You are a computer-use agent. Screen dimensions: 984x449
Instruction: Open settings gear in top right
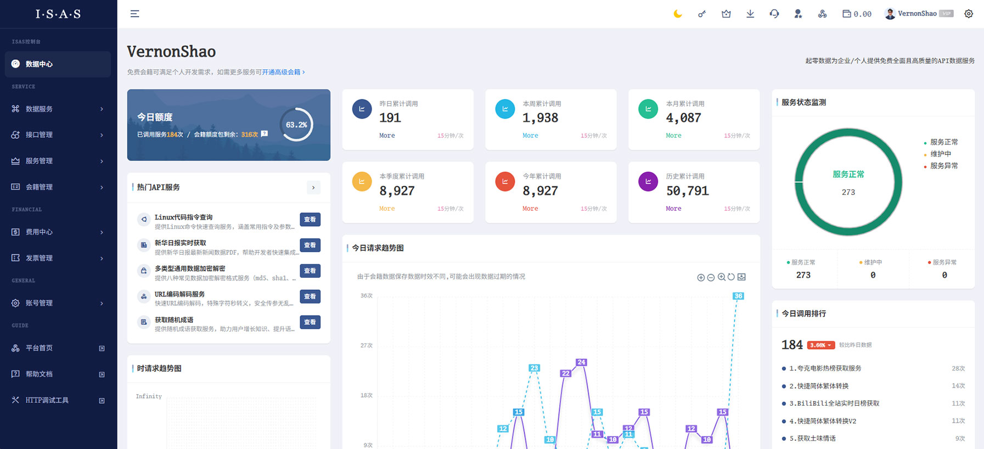pyautogui.click(x=969, y=14)
